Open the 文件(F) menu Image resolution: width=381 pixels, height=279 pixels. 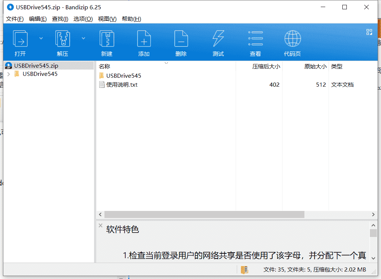pos(14,19)
